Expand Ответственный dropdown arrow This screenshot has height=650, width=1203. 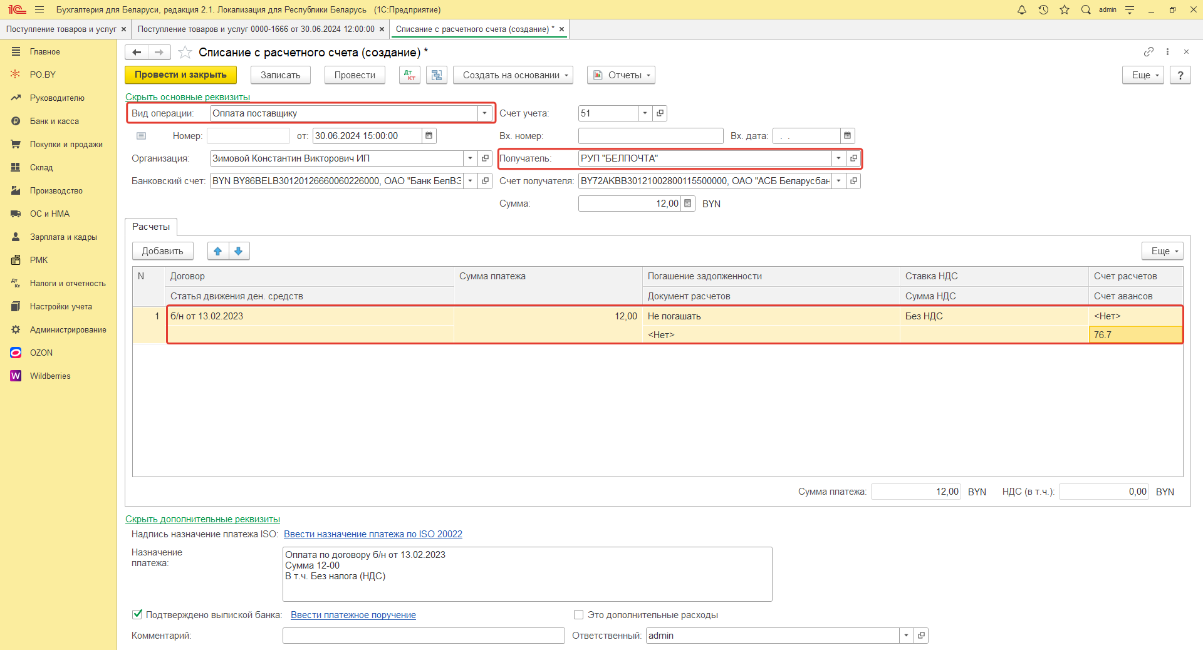click(x=906, y=636)
